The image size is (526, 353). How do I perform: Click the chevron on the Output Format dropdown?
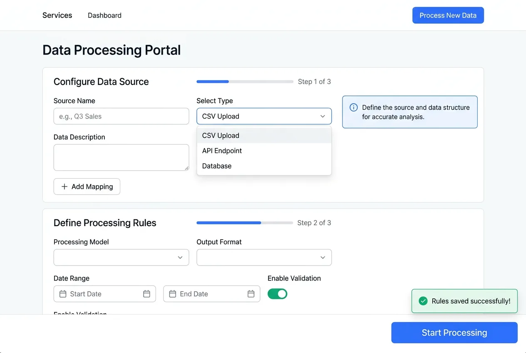323,257
